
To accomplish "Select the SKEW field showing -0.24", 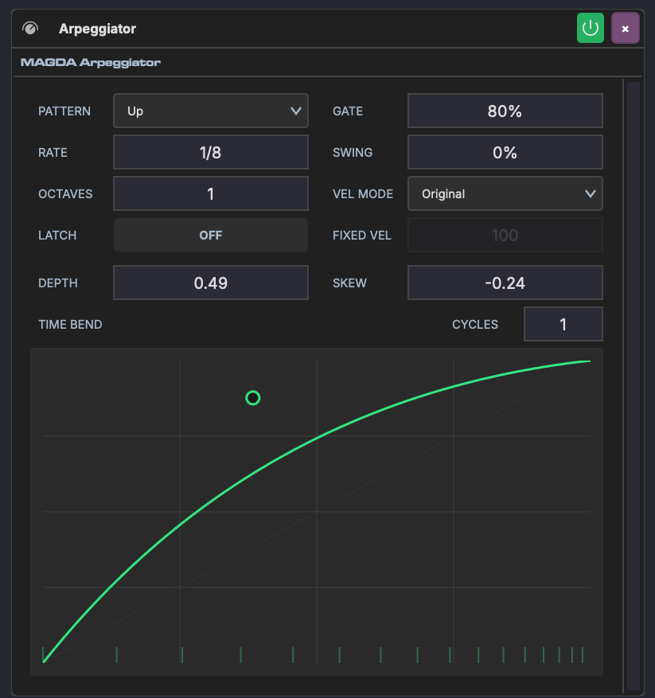I will point(505,283).
